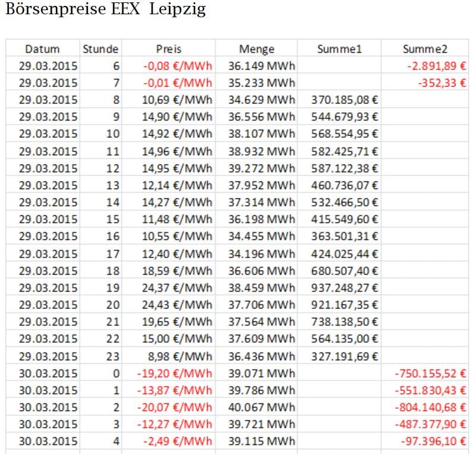Select the 24,43 €/MWh price cell
This screenshot has height=454, width=475.
[x=177, y=305]
